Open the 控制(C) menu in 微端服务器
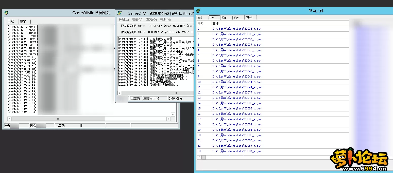393x173 pixels. [x=124, y=20]
